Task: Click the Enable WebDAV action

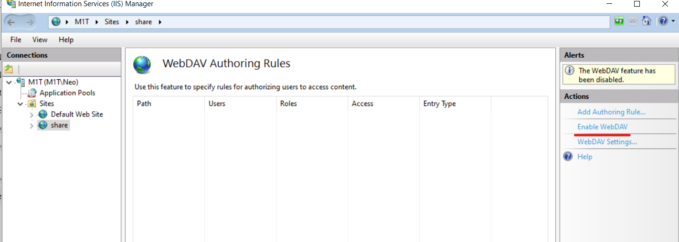Action: (603, 127)
